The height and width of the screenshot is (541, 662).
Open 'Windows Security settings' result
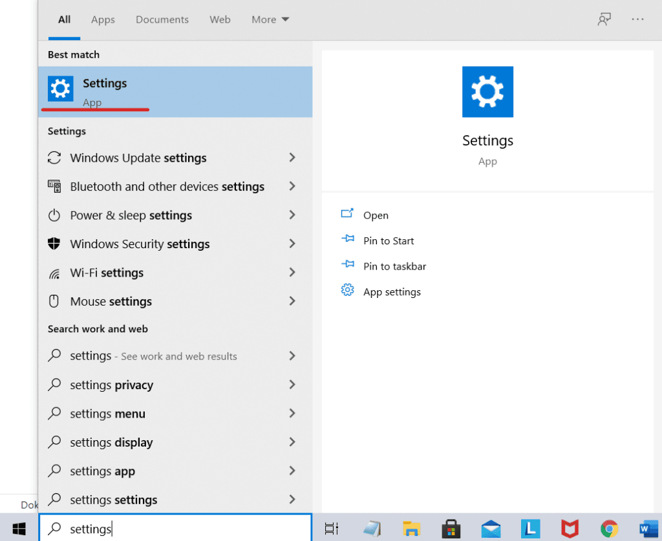(x=175, y=244)
